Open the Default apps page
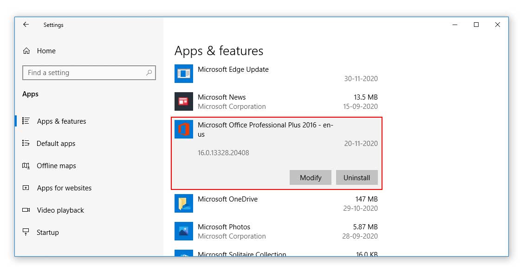 click(x=56, y=144)
